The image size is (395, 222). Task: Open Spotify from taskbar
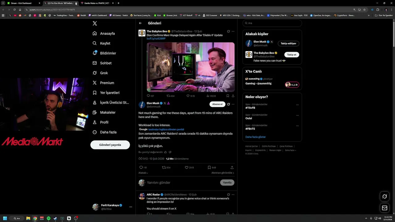(48, 218)
